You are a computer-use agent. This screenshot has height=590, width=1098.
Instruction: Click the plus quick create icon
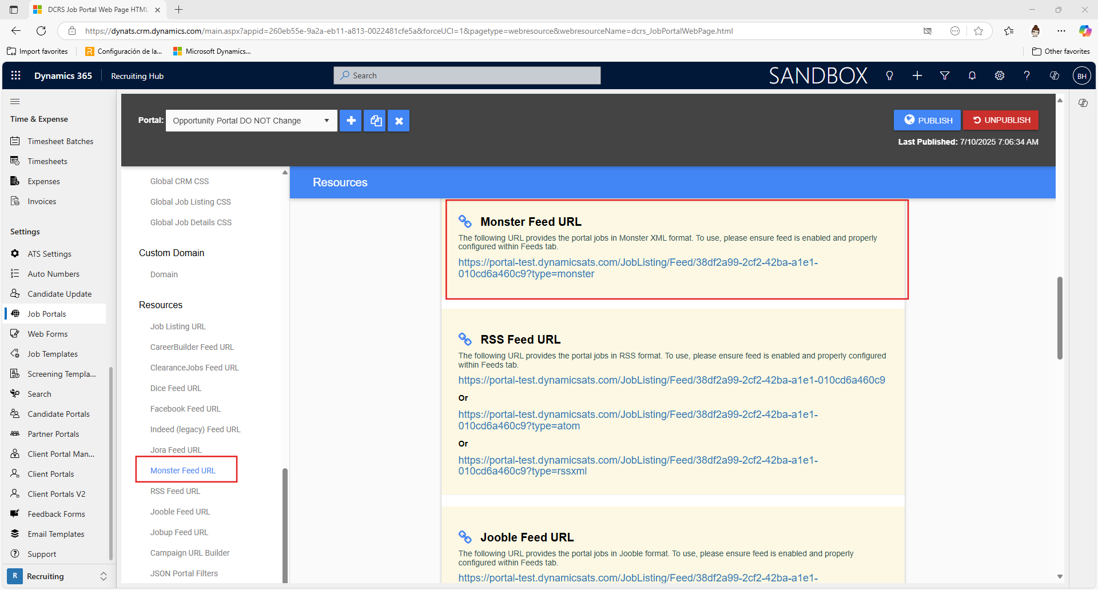917,75
